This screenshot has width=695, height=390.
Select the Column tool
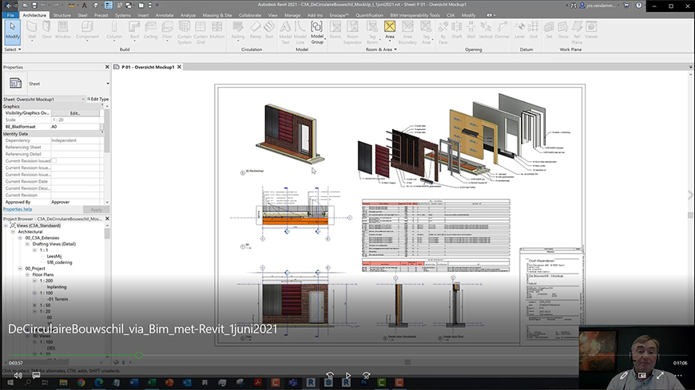tap(114, 30)
